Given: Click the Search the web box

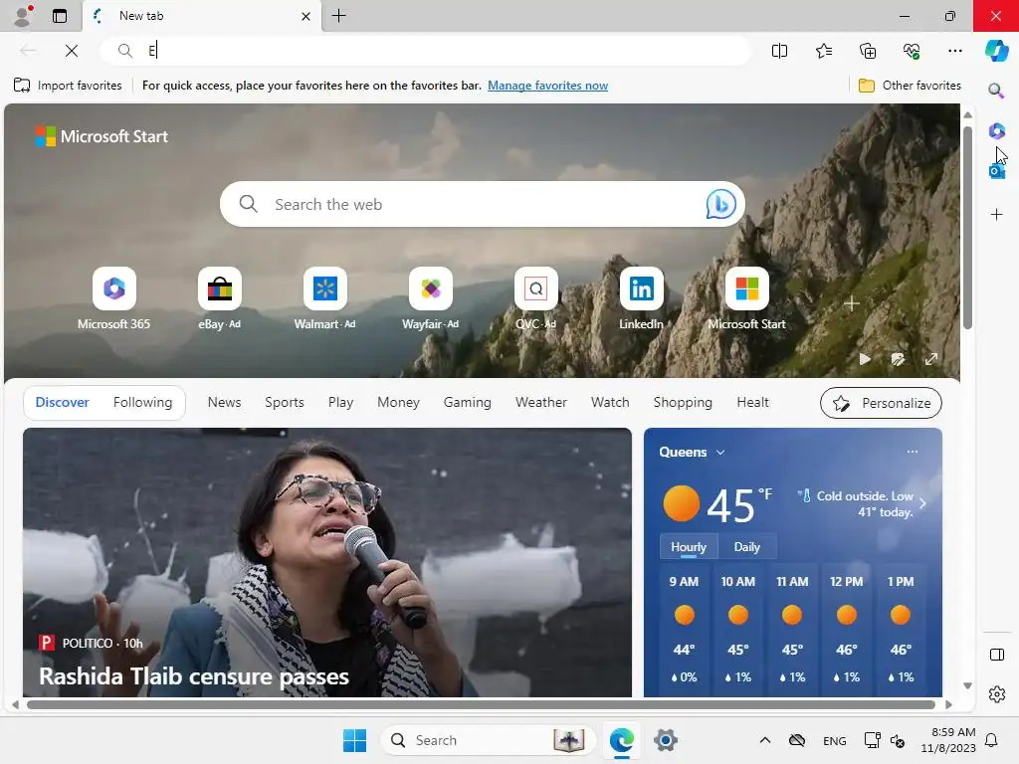Looking at the screenshot, I should point(483,204).
